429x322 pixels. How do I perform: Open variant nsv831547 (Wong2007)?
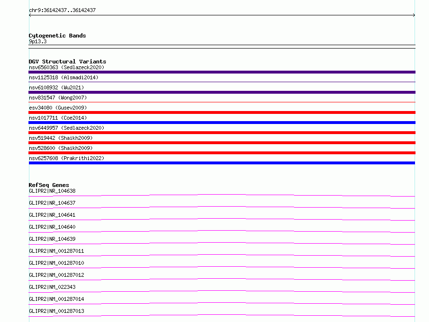point(58,98)
